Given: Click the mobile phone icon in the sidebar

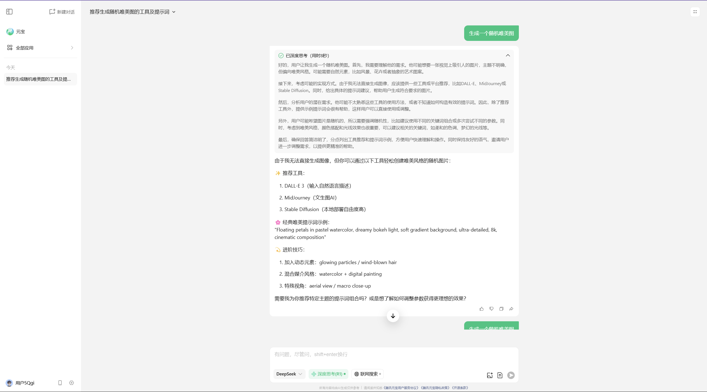Looking at the screenshot, I should [60, 383].
